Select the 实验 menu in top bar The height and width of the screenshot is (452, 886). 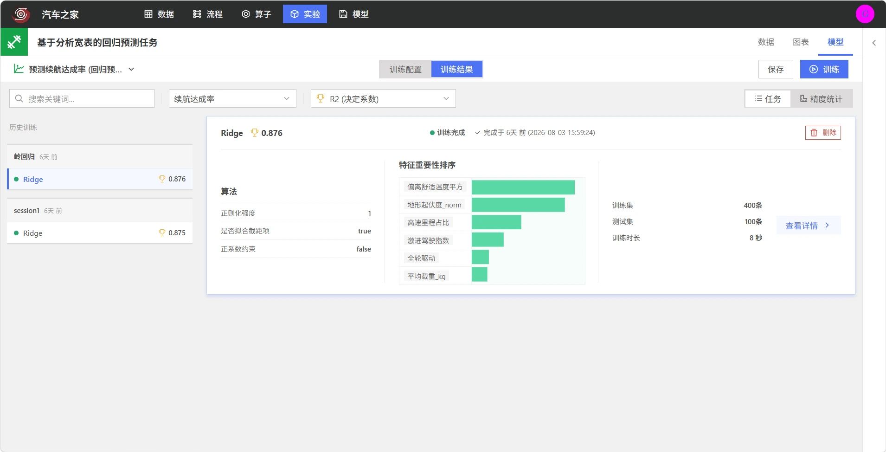click(305, 14)
